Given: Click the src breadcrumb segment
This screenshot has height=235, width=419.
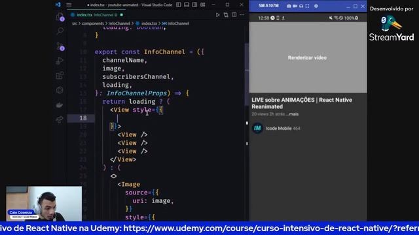Looking at the screenshot, I should [74, 23].
